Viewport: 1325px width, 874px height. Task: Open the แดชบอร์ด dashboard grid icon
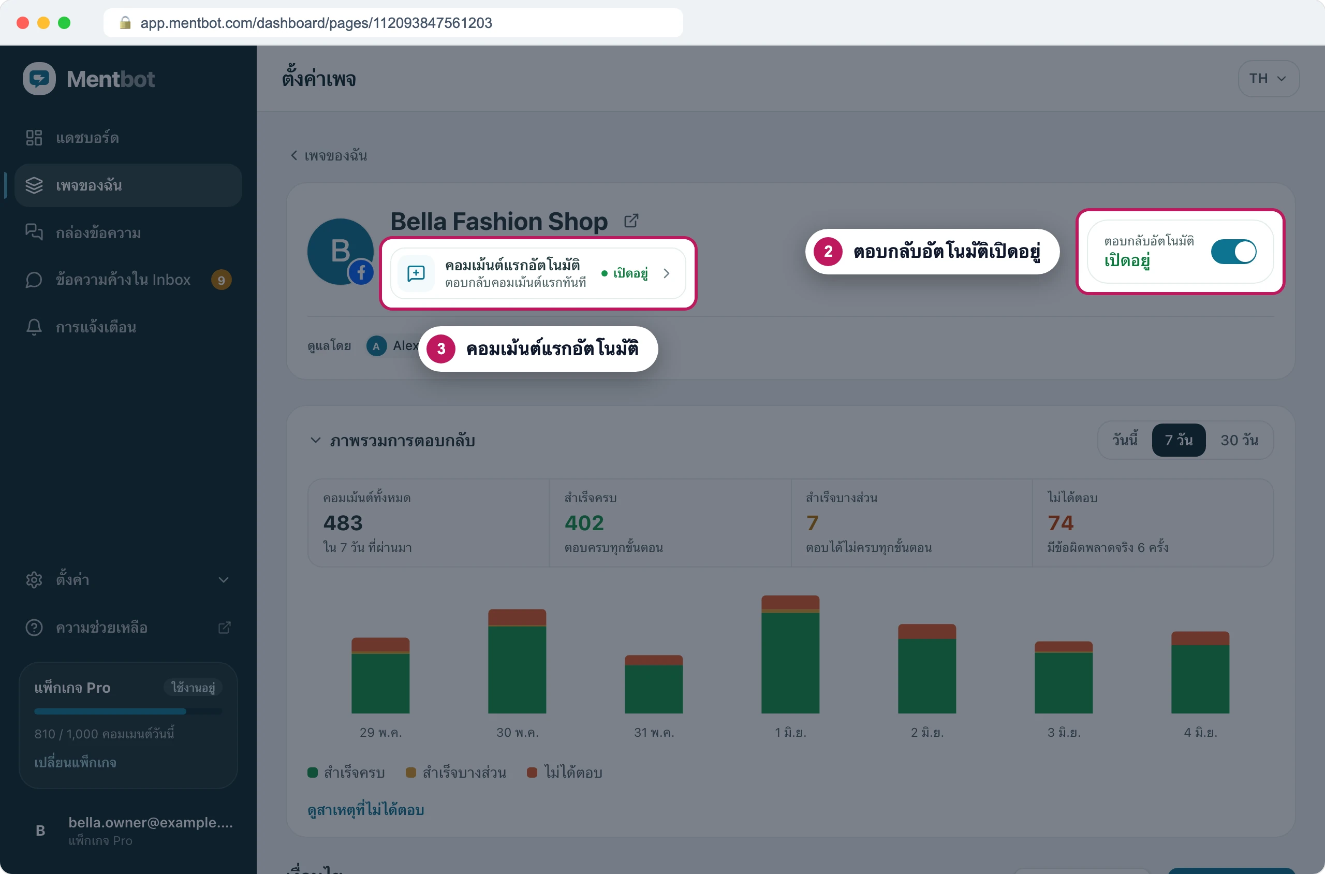[34, 138]
